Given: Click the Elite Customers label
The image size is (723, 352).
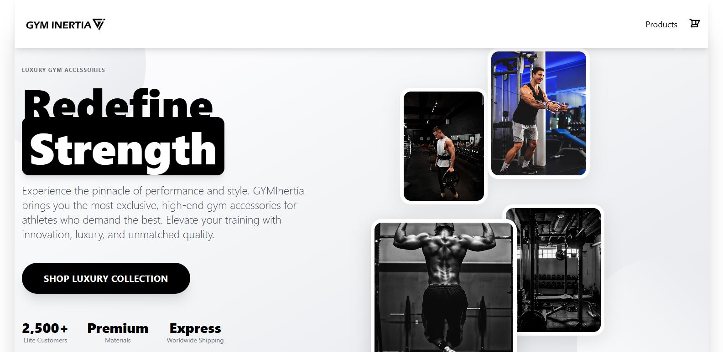Looking at the screenshot, I should [x=45, y=340].
